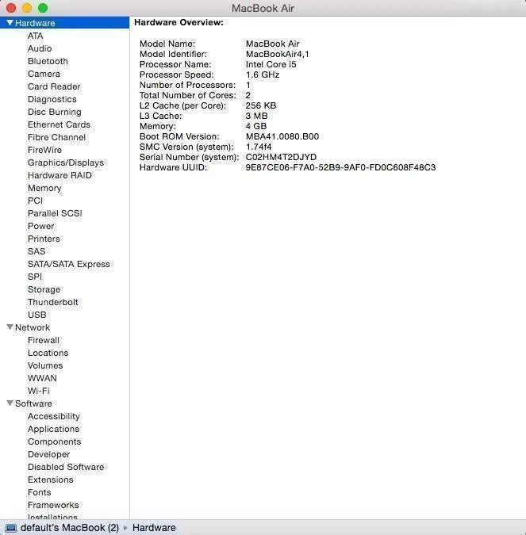Viewport: 526px width, 535px height.
Task: Open the Graphics/Displays hardware entry
Action: pyautogui.click(x=65, y=162)
